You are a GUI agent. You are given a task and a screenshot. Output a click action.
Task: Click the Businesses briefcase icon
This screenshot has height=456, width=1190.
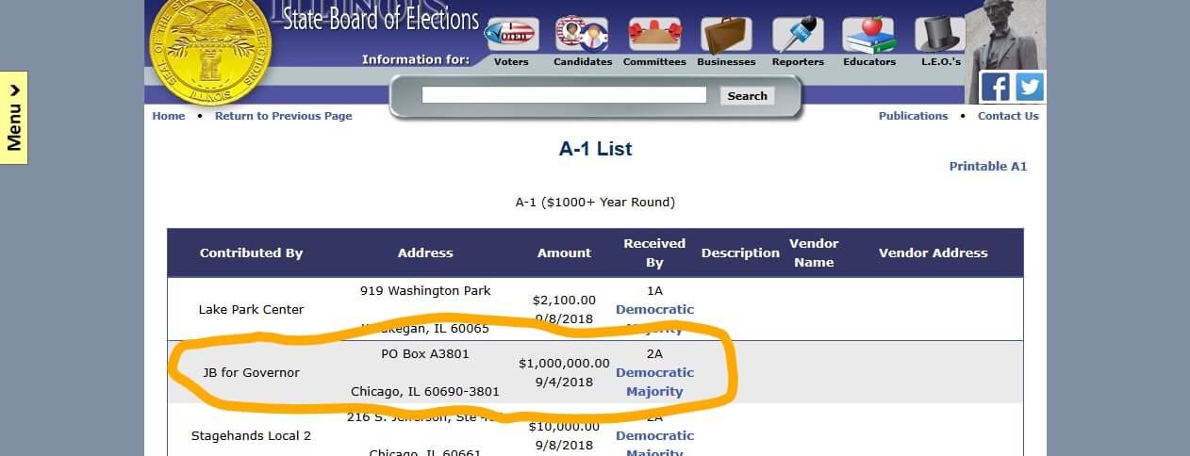point(726,35)
